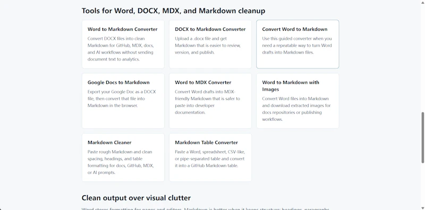Open the Word to Markdown with Images card
The width and height of the screenshot is (425, 210).
297,101
